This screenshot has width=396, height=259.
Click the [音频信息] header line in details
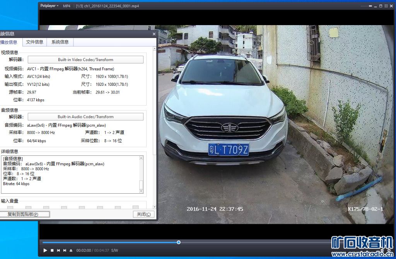tap(13, 159)
